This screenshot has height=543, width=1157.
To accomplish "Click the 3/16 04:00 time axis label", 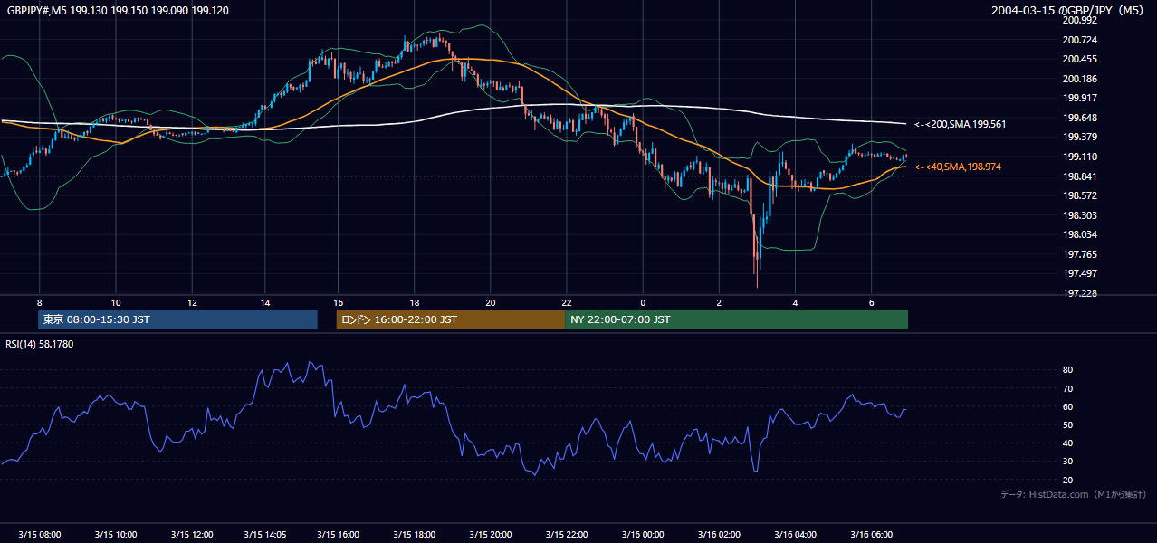I will coord(794,535).
